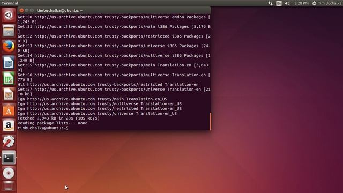Click the timbuchalka@ubuntu prompt line

pyautogui.click(x=43, y=128)
